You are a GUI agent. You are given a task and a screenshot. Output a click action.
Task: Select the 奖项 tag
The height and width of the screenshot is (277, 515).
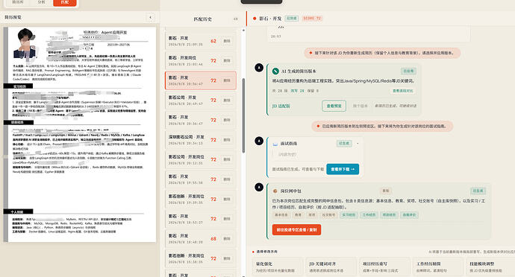click(x=312, y=215)
